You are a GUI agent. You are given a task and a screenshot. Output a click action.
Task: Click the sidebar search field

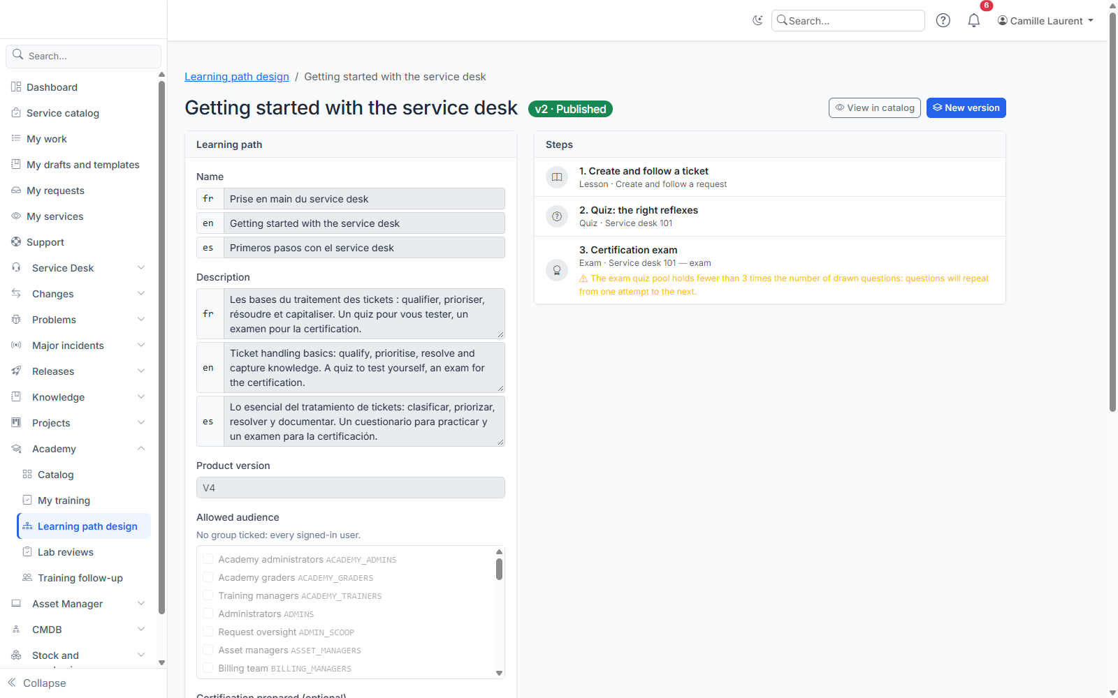point(84,56)
